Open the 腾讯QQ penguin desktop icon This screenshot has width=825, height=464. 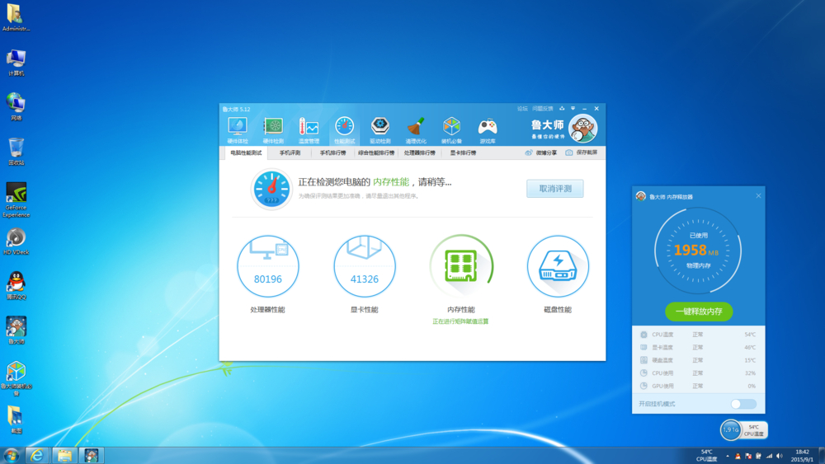(x=16, y=286)
